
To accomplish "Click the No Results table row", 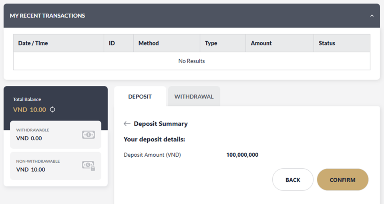I will tap(191, 61).
